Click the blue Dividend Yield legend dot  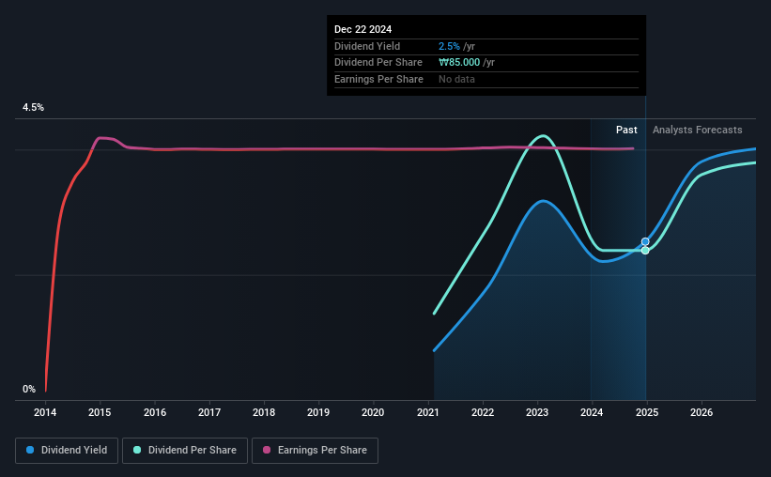30,450
